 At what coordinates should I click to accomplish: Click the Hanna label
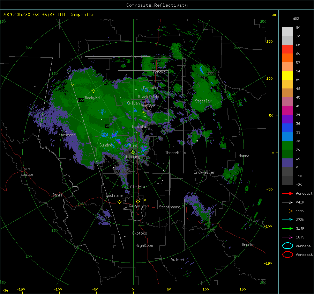click(244, 156)
